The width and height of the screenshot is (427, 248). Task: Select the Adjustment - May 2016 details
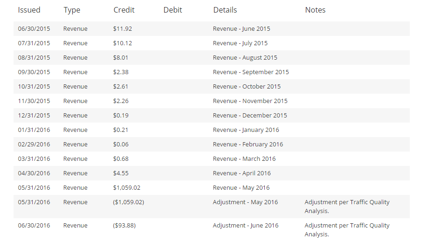245,202
